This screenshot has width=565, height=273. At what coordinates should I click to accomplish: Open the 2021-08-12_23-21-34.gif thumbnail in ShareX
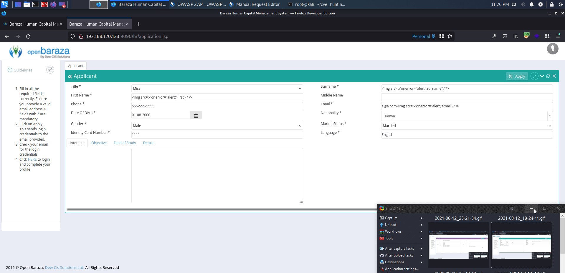click(x=458, y=245)
